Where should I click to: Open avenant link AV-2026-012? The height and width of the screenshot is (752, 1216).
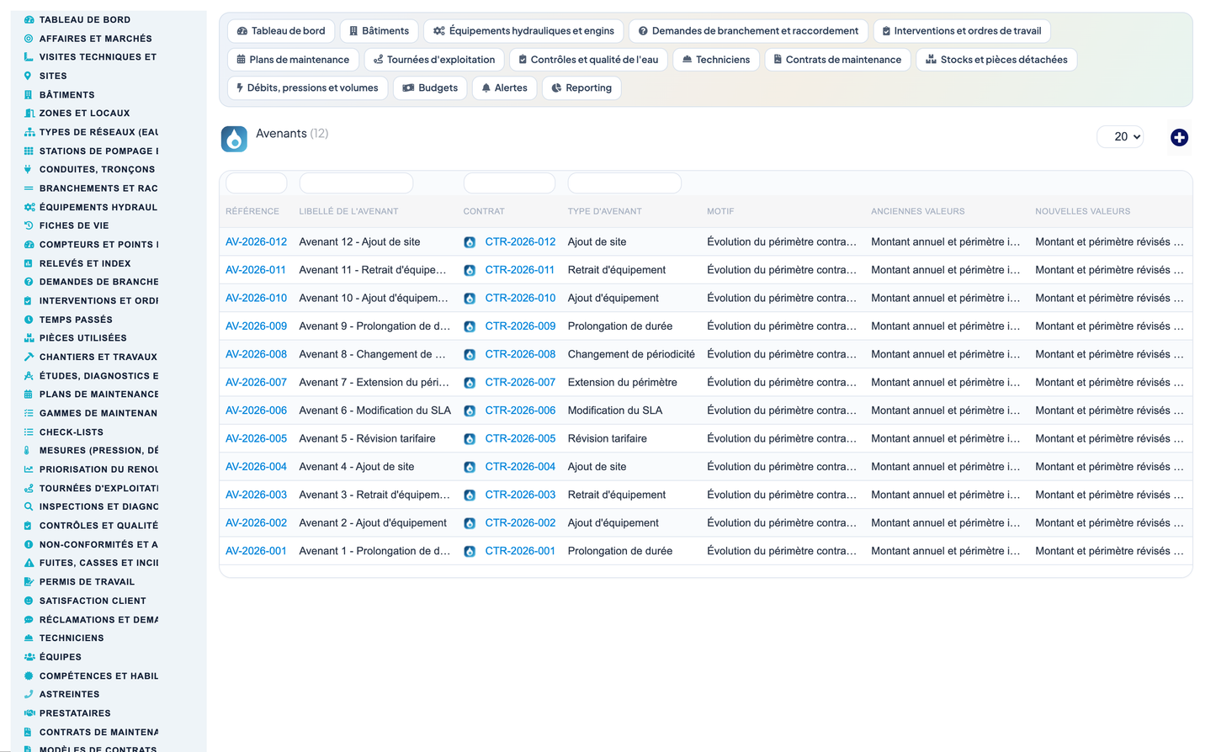pos(256,242)
